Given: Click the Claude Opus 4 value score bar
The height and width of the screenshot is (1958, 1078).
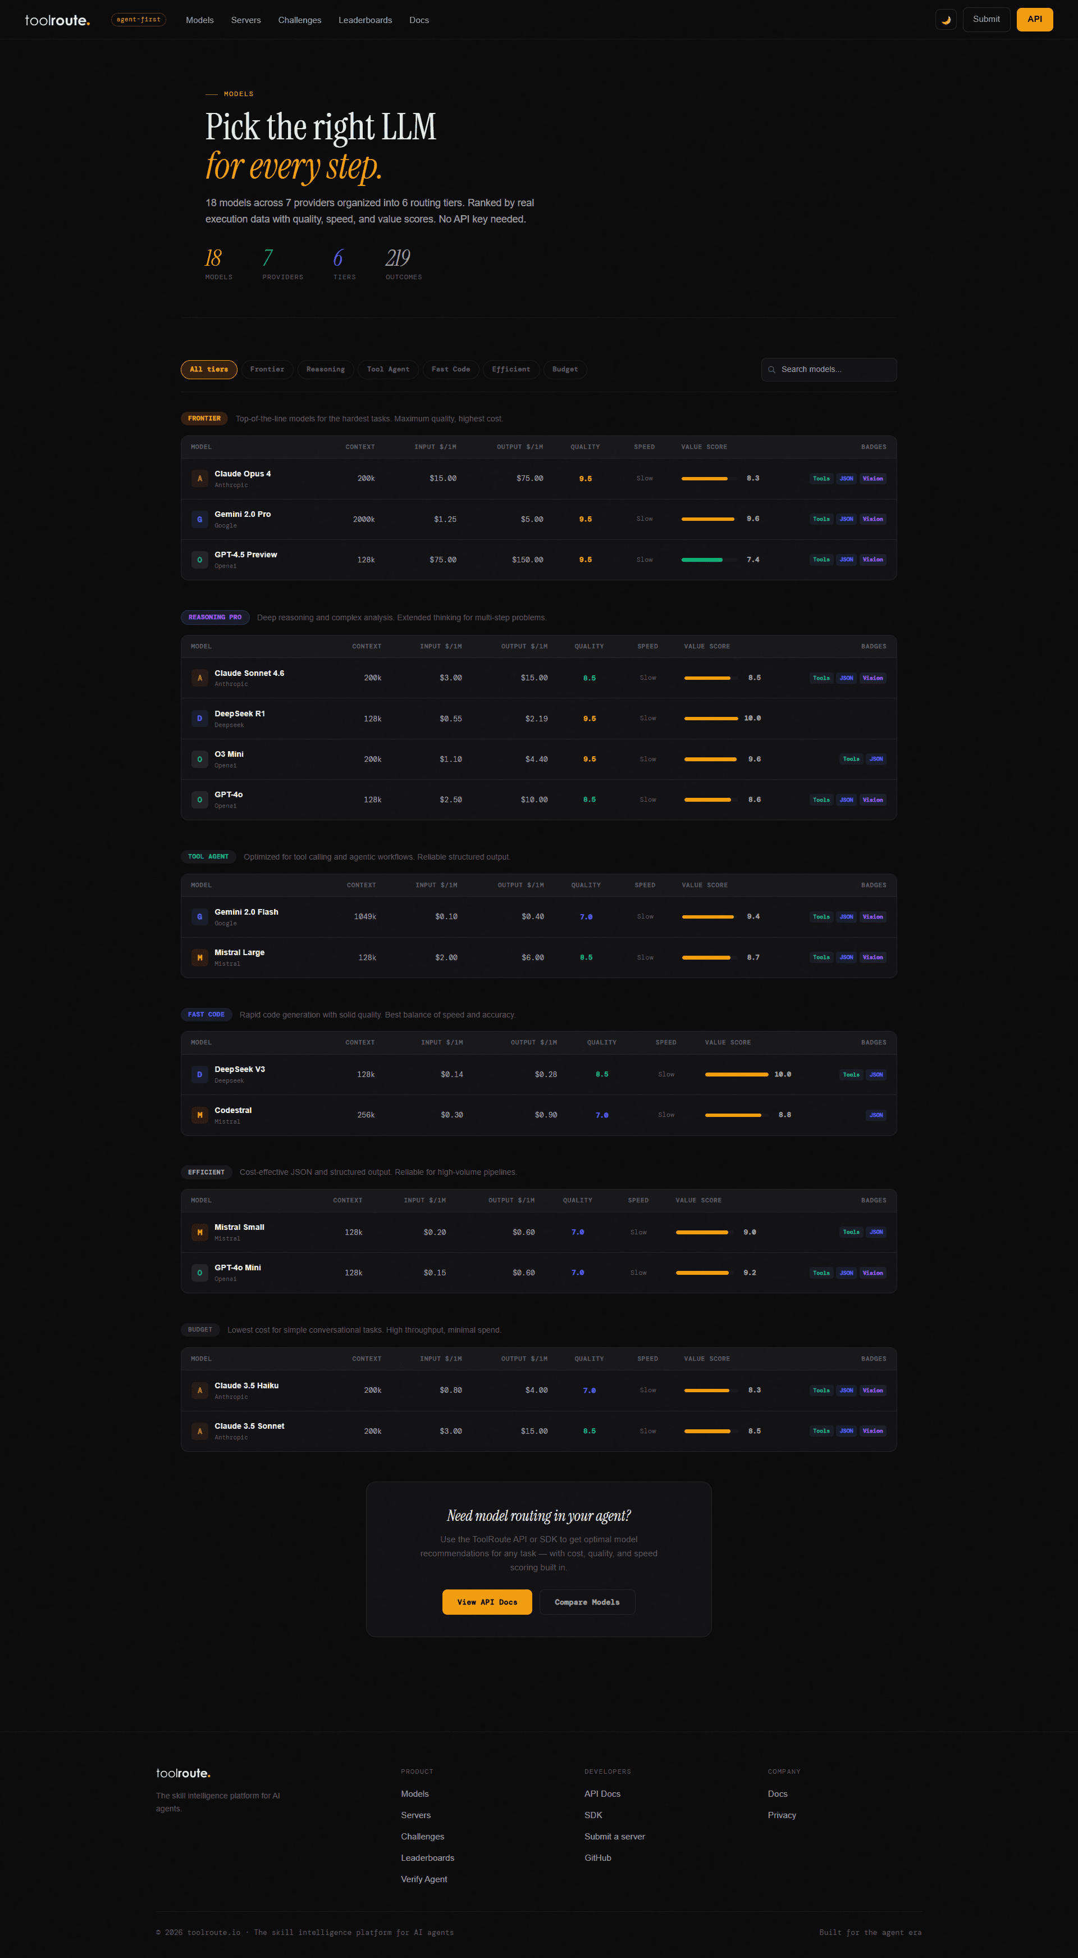Looking at the screenshot, I should [x=710, y=479].
